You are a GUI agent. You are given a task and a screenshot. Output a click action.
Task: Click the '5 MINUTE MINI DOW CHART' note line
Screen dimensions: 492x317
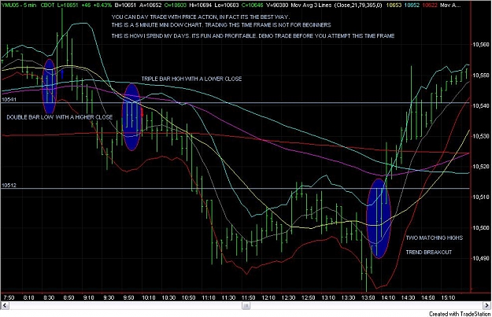point(221,25)
